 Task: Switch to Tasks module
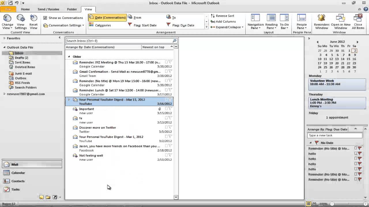click(x=32, y=189)
